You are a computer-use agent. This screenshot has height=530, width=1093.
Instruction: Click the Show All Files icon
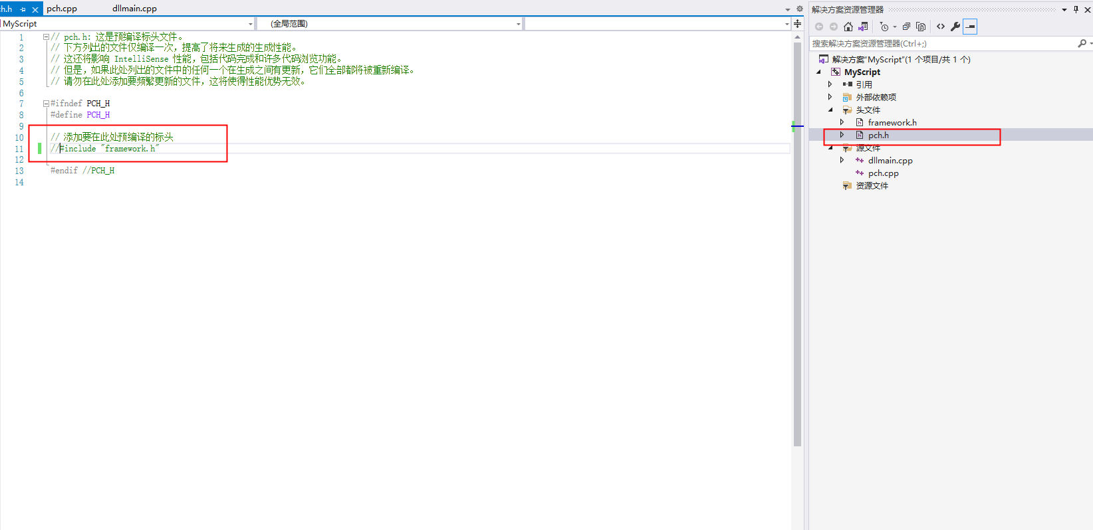[921, 27]
